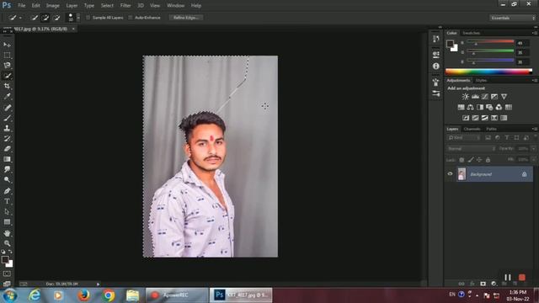Switch to the Channels tab
The image size is (539, 303).
[x=472, y=129]
